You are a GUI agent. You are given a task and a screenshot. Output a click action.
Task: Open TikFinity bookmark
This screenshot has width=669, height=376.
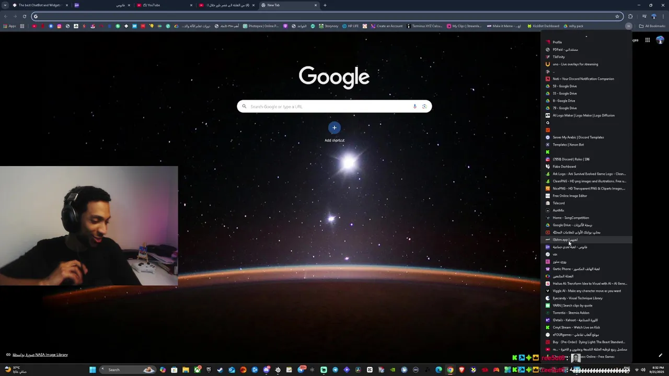pos(586,57)
